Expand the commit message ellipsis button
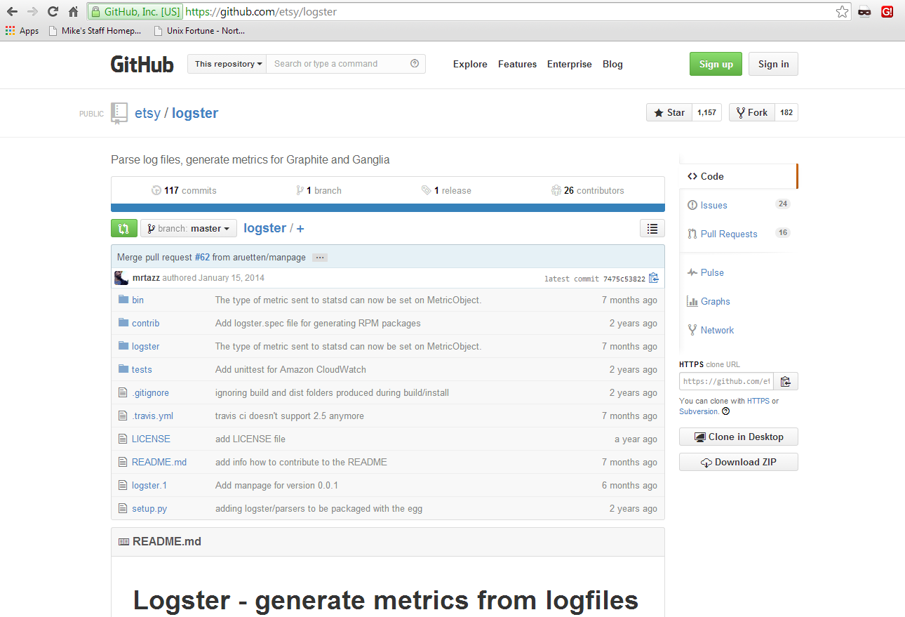The width and height of the screenshot is (905, 617). pos(320,258)
